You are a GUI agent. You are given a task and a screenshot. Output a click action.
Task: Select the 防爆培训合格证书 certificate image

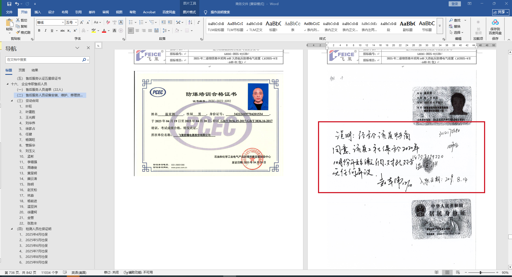(x=209, y=124)
